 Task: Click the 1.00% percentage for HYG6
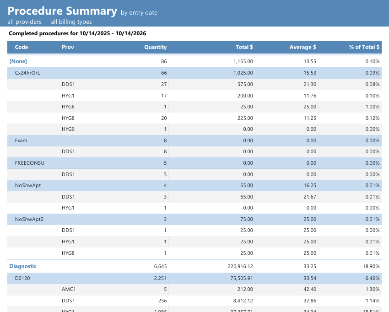(373, 107)
